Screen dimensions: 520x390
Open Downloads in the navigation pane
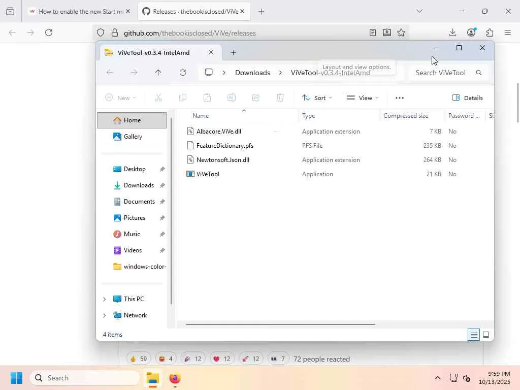(x=132, y=185)
